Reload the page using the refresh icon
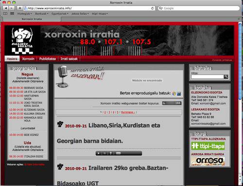Screen dimensions: 243x186 153,8
